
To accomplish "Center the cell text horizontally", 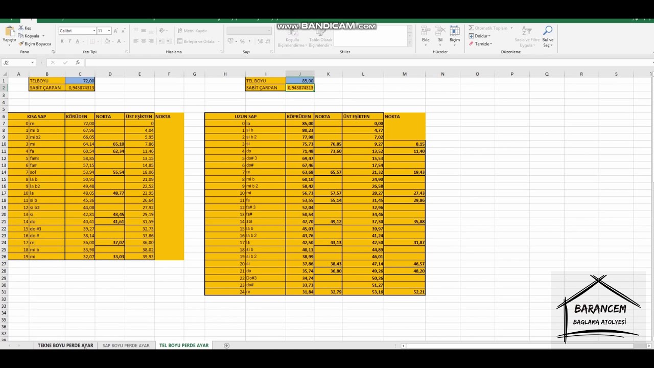I will click(x=144, y=41).
